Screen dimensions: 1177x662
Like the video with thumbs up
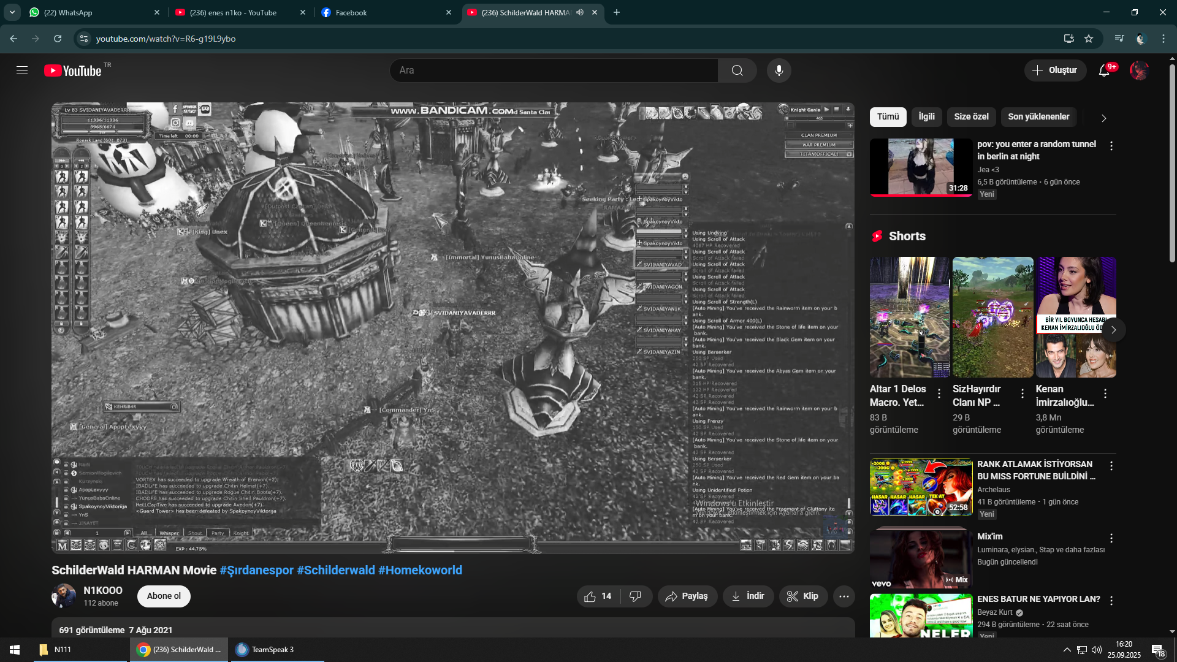tap(598, 596)
